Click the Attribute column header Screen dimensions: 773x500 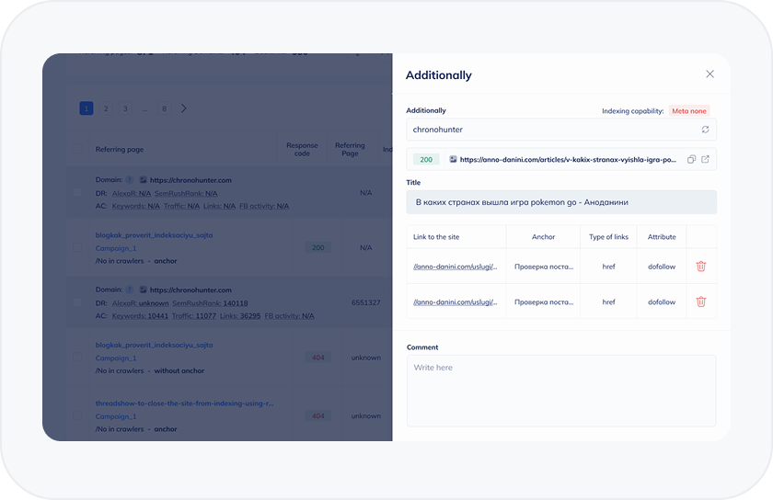[662, 237]
